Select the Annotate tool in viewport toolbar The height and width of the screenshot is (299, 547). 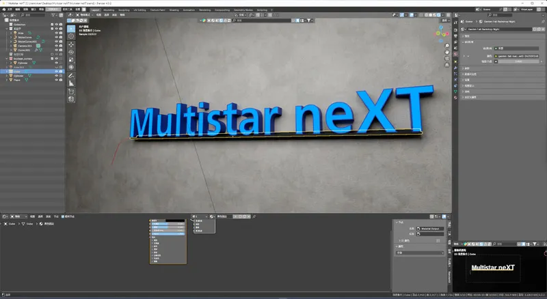[71, 76]
